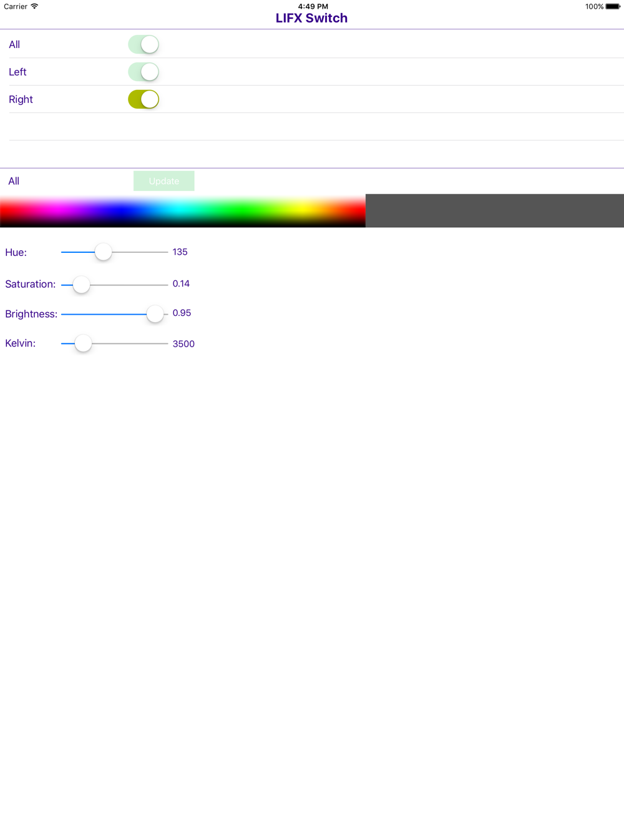Click the Saturation: label
Viewport: 624px width, 833px height.
coord(30,284)
